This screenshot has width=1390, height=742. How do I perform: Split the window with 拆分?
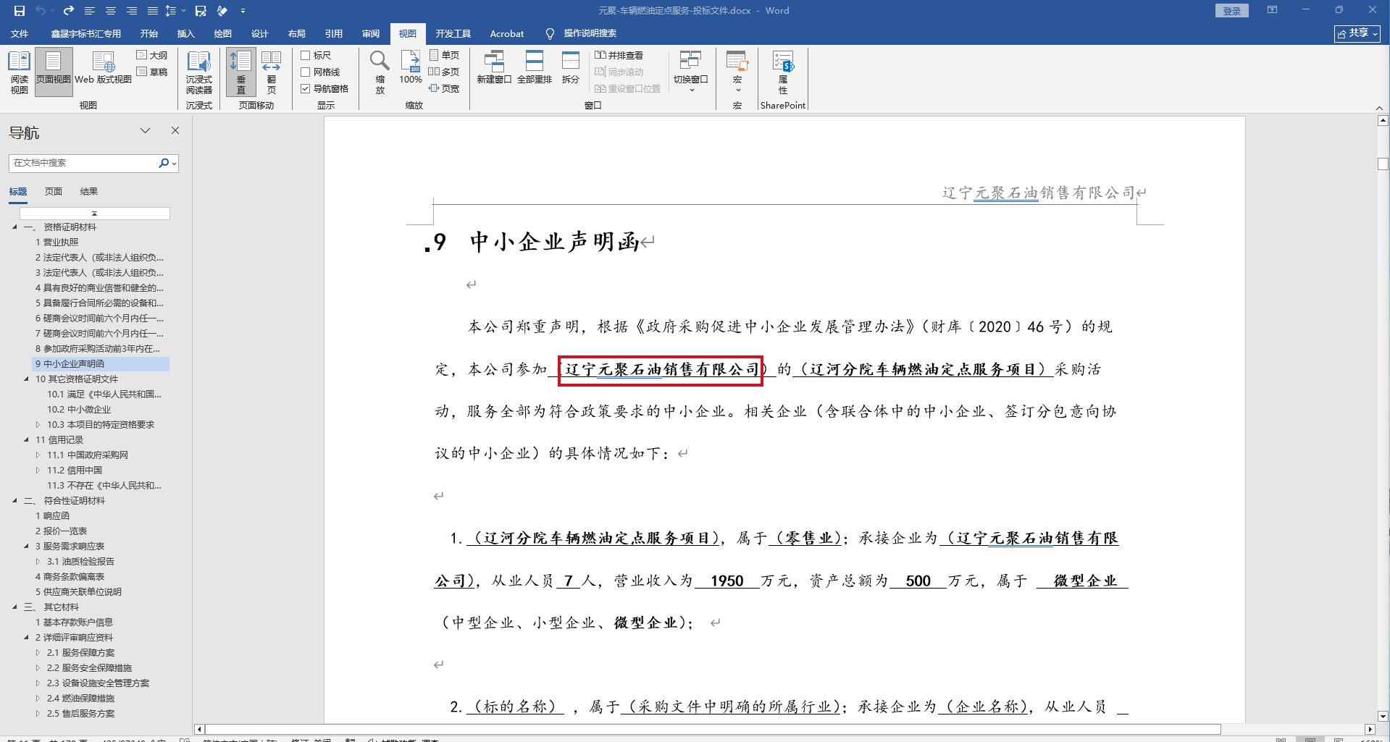tap(571, 67)
